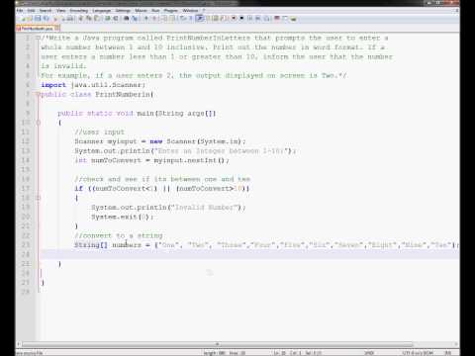Toggle synchronized horizontal scrolling
The image size is (475, 356).
point(172,19)
